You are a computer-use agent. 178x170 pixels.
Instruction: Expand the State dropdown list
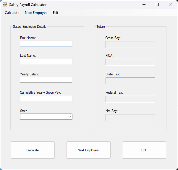(46, 117)
